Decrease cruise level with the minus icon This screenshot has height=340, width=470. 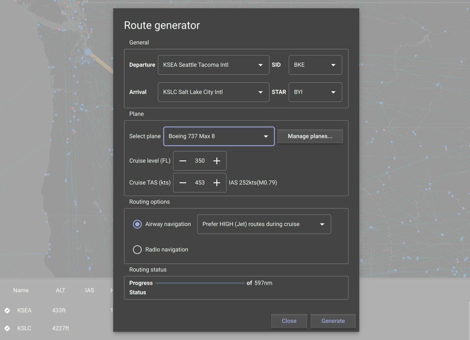coord(183,161)
